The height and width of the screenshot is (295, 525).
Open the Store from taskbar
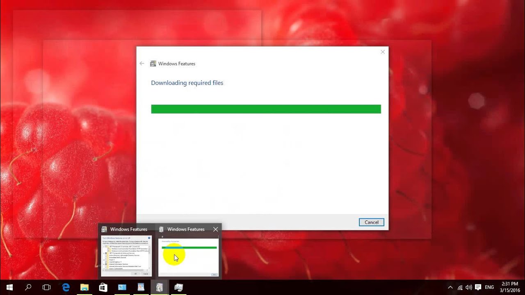(x=103, y=288)
